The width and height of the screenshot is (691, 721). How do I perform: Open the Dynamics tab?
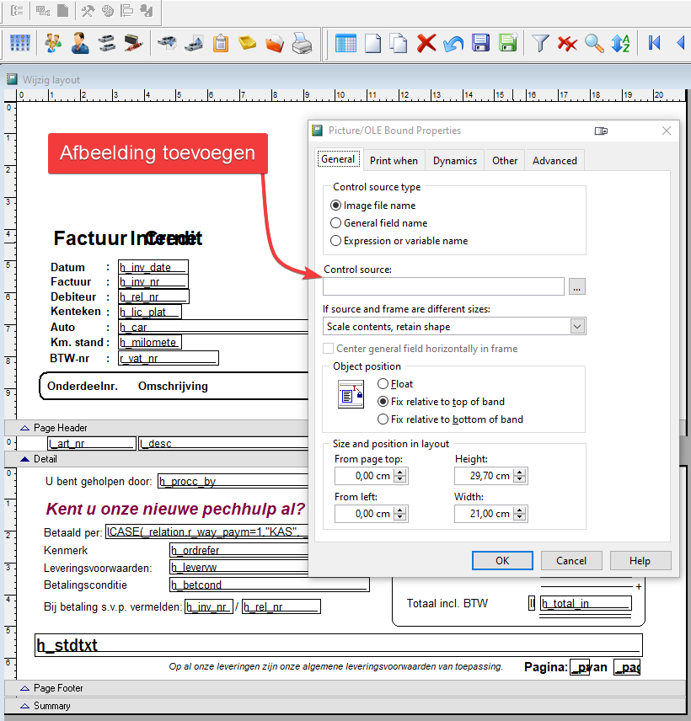point(455,160)
